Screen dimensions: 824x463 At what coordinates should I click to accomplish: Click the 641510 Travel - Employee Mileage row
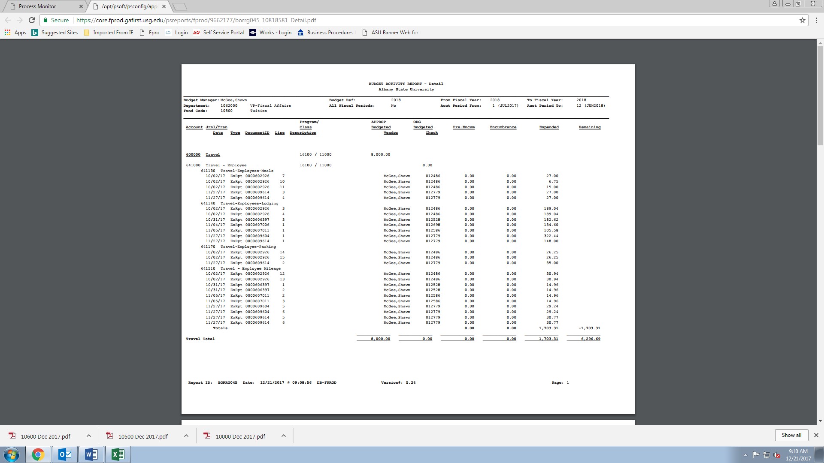click(241, 268)
